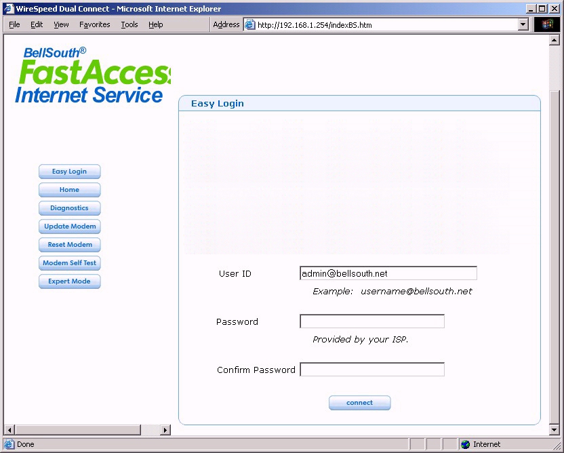Click the Easy Login panel heading
The height and width of the screenshot is (453, 564).
(x=217, y=104)
